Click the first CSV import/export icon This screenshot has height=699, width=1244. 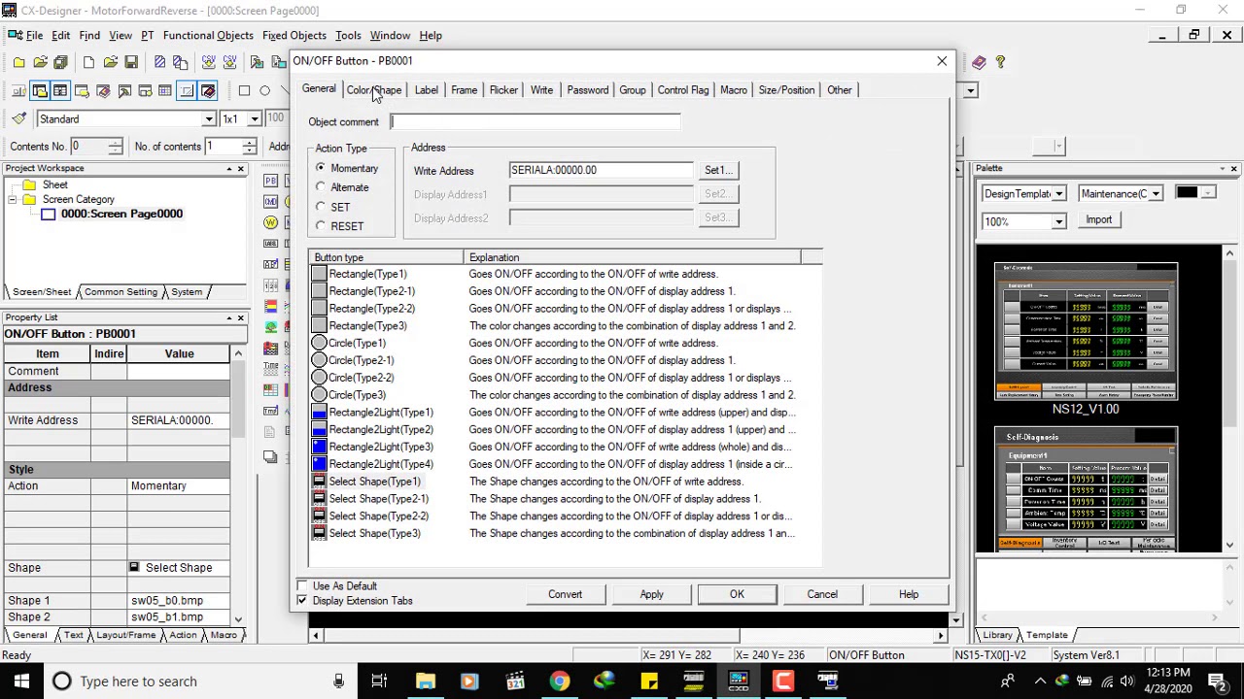click(208, 62)
